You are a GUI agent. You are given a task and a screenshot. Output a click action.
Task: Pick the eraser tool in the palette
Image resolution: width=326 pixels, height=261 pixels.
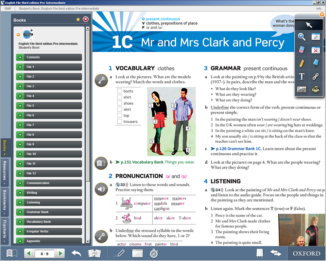[x=302, y=50]
